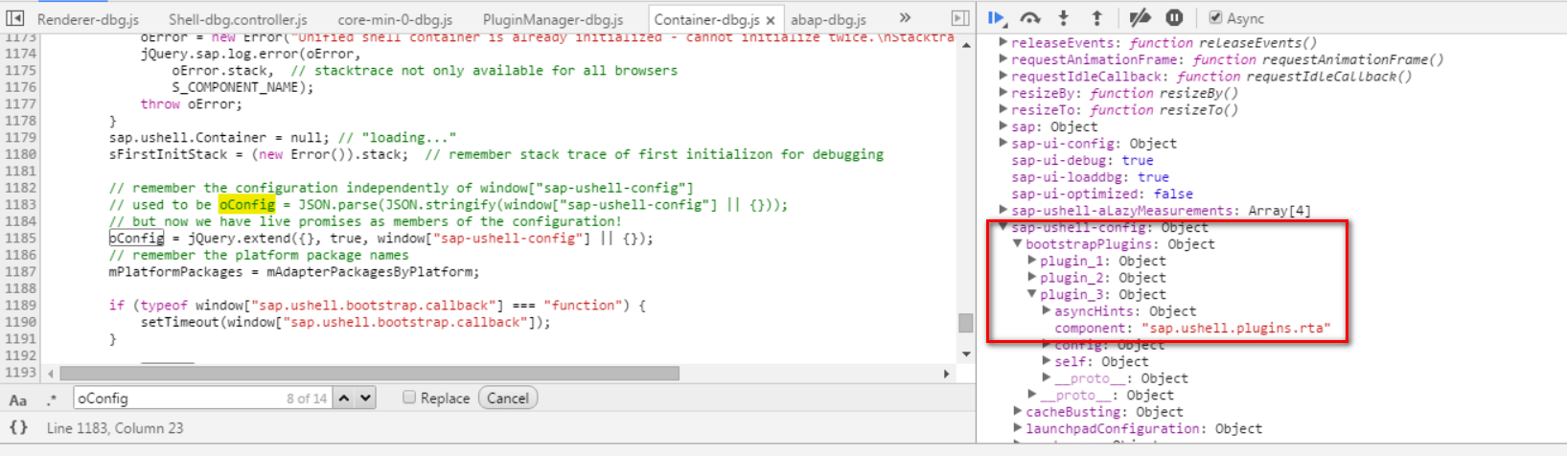1567x456 pixels.
Task: Go to previous search match
Action: click(344, 399)
